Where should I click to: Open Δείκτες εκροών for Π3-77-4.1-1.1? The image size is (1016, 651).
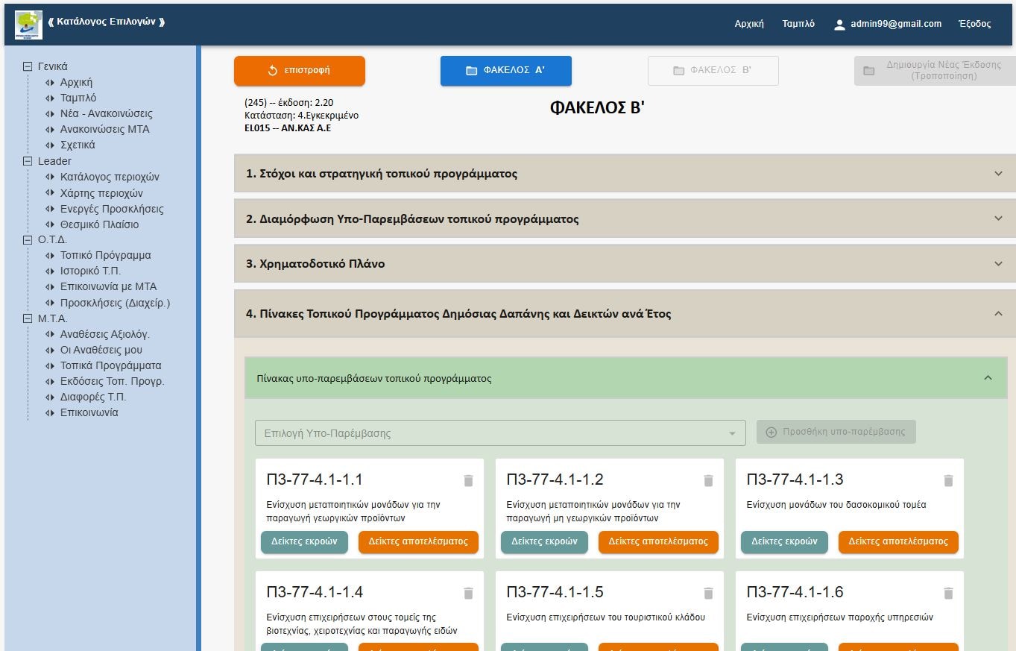(304, 542)
